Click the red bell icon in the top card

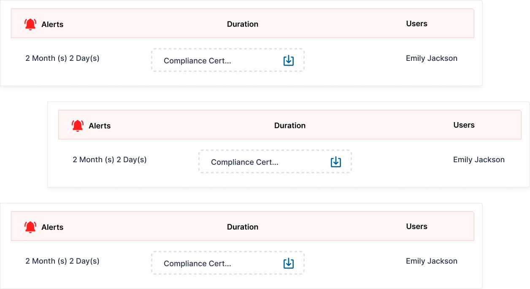coord(30,25)
